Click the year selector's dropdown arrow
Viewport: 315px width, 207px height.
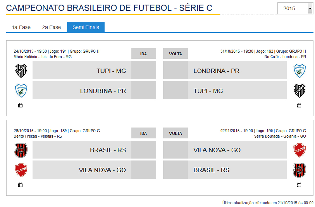pos(309,9)
